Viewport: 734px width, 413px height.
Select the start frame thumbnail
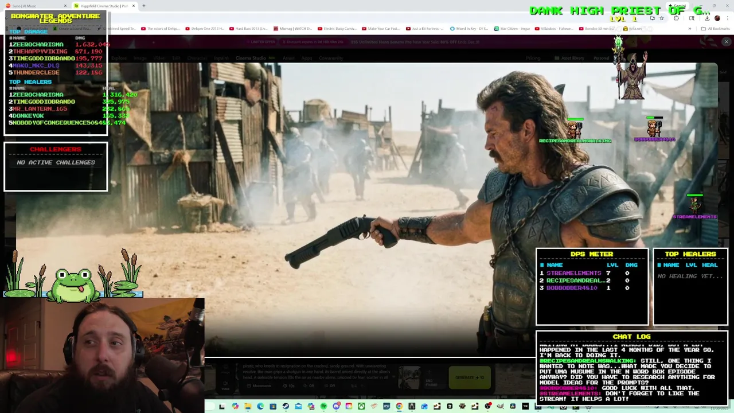tap(409, 377)
